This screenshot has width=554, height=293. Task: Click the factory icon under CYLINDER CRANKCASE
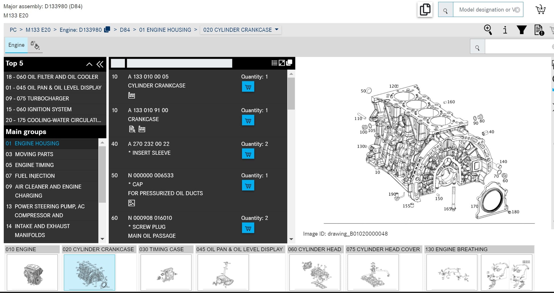[x=132, y=95]
